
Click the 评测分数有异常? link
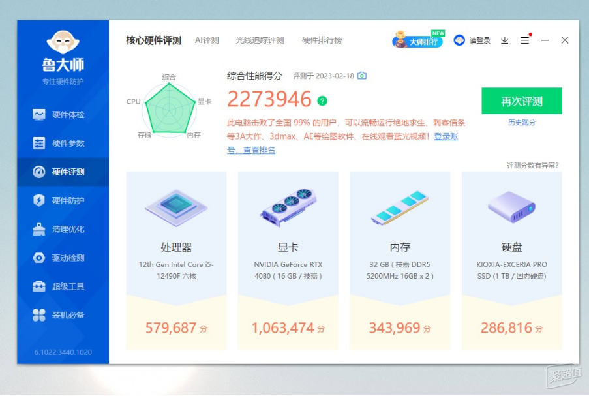pyautogui.click(x=533, y=165)
